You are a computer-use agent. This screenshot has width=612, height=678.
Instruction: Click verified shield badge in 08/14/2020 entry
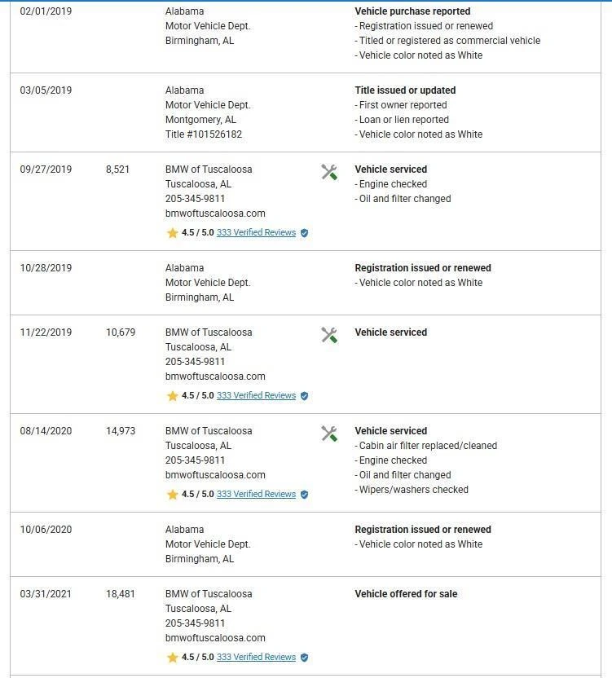(x=304, y=495)
